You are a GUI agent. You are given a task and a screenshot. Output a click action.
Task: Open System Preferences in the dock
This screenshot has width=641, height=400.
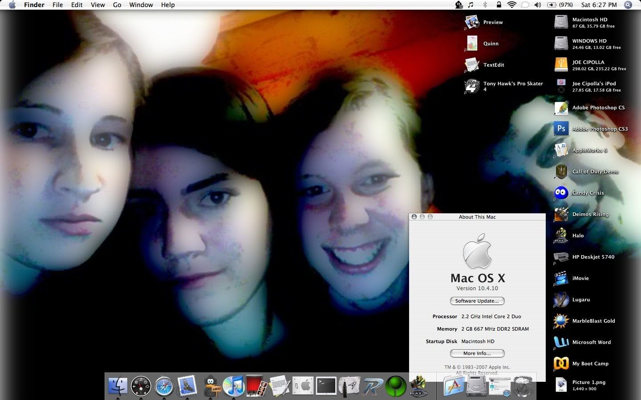pos(303,386)
